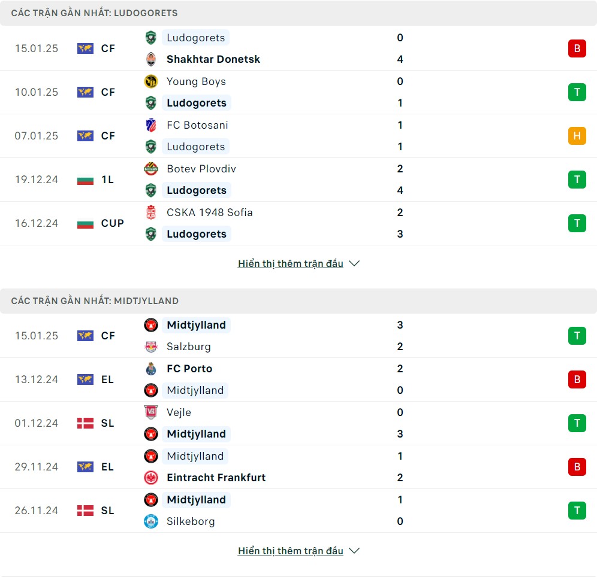This screenshot has width=597, height=577.
Task: Open the 'Hiển thị thêm trận đấu' link under Midtjylland
Action: [x=291, y=551]
